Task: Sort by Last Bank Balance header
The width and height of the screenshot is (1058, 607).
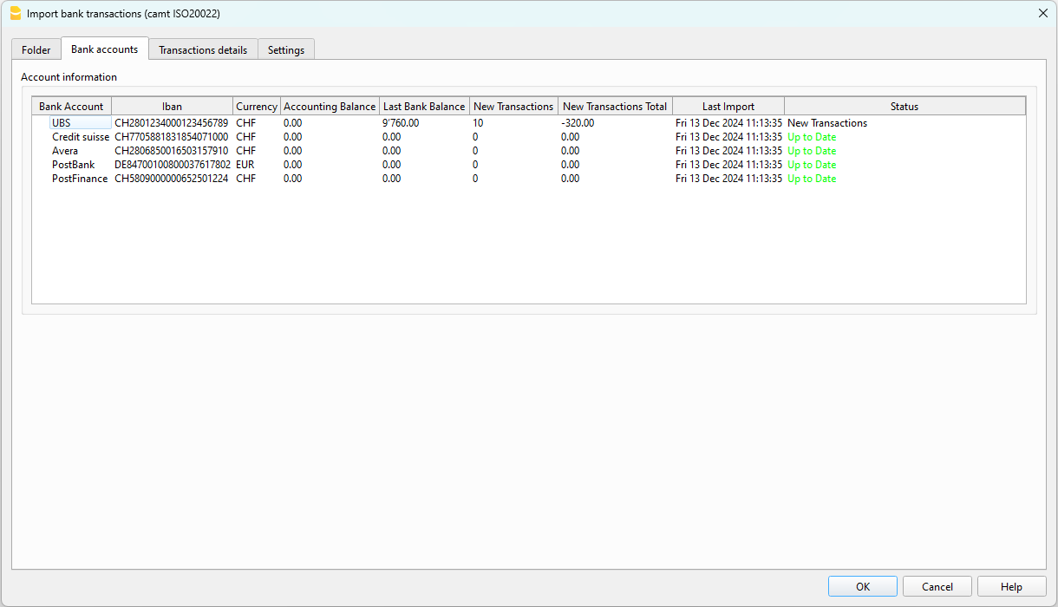Action: 424,107
